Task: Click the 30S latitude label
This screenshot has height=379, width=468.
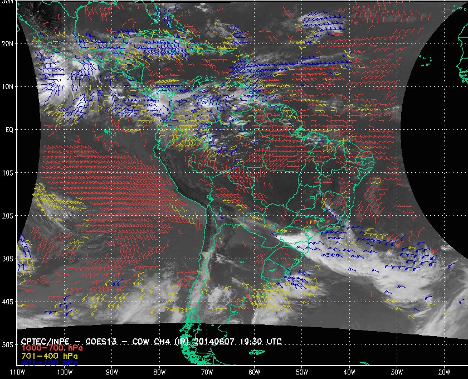Action: pos(7,259)
